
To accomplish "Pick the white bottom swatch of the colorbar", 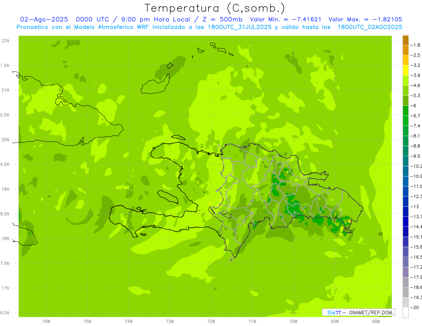I will 405,312.
